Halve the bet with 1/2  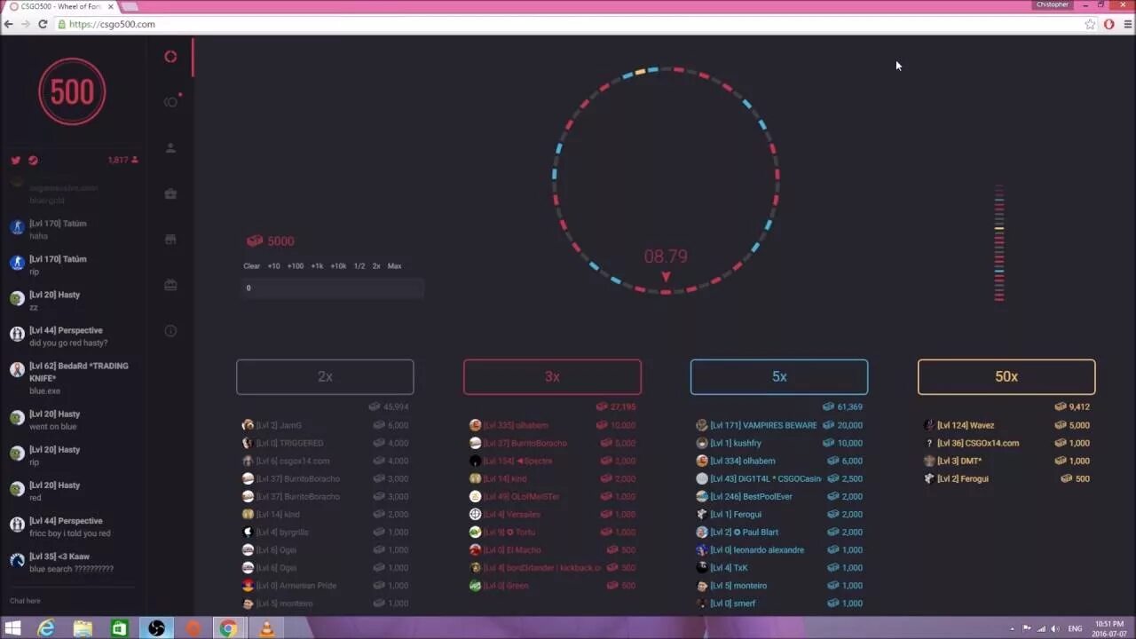tap(359, 266)
